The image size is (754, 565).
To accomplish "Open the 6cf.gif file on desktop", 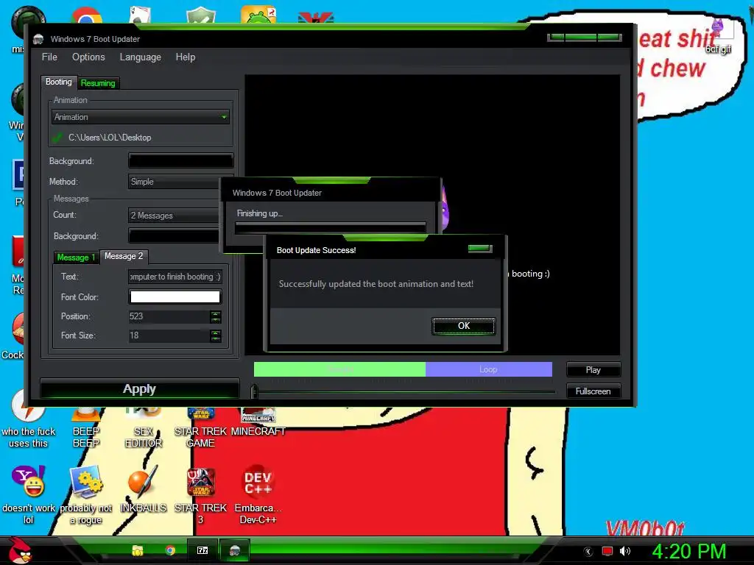I will point(719,36).
